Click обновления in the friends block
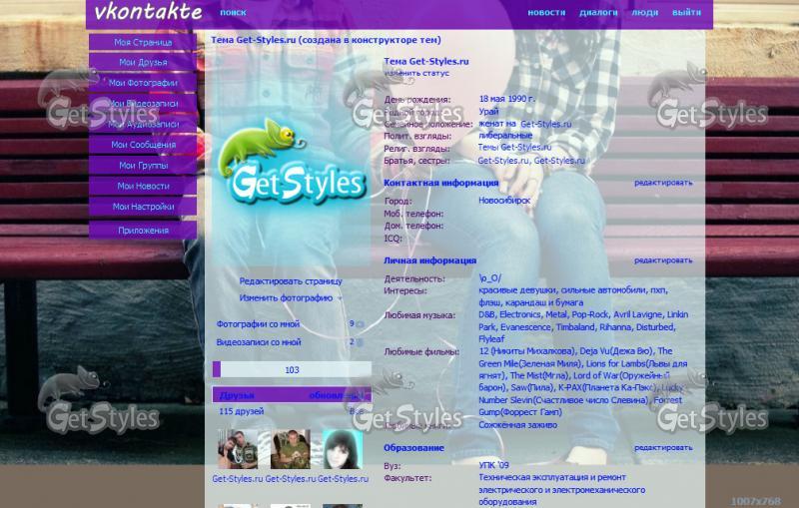799x508 pixels. (337, 395)
